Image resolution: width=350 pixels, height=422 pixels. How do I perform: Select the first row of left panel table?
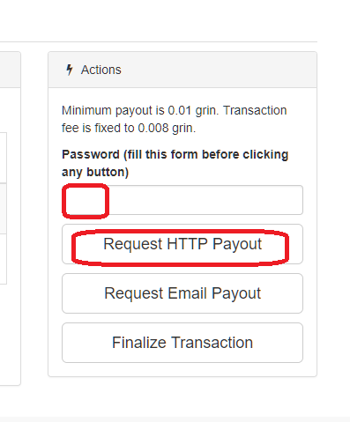point(4,158)
